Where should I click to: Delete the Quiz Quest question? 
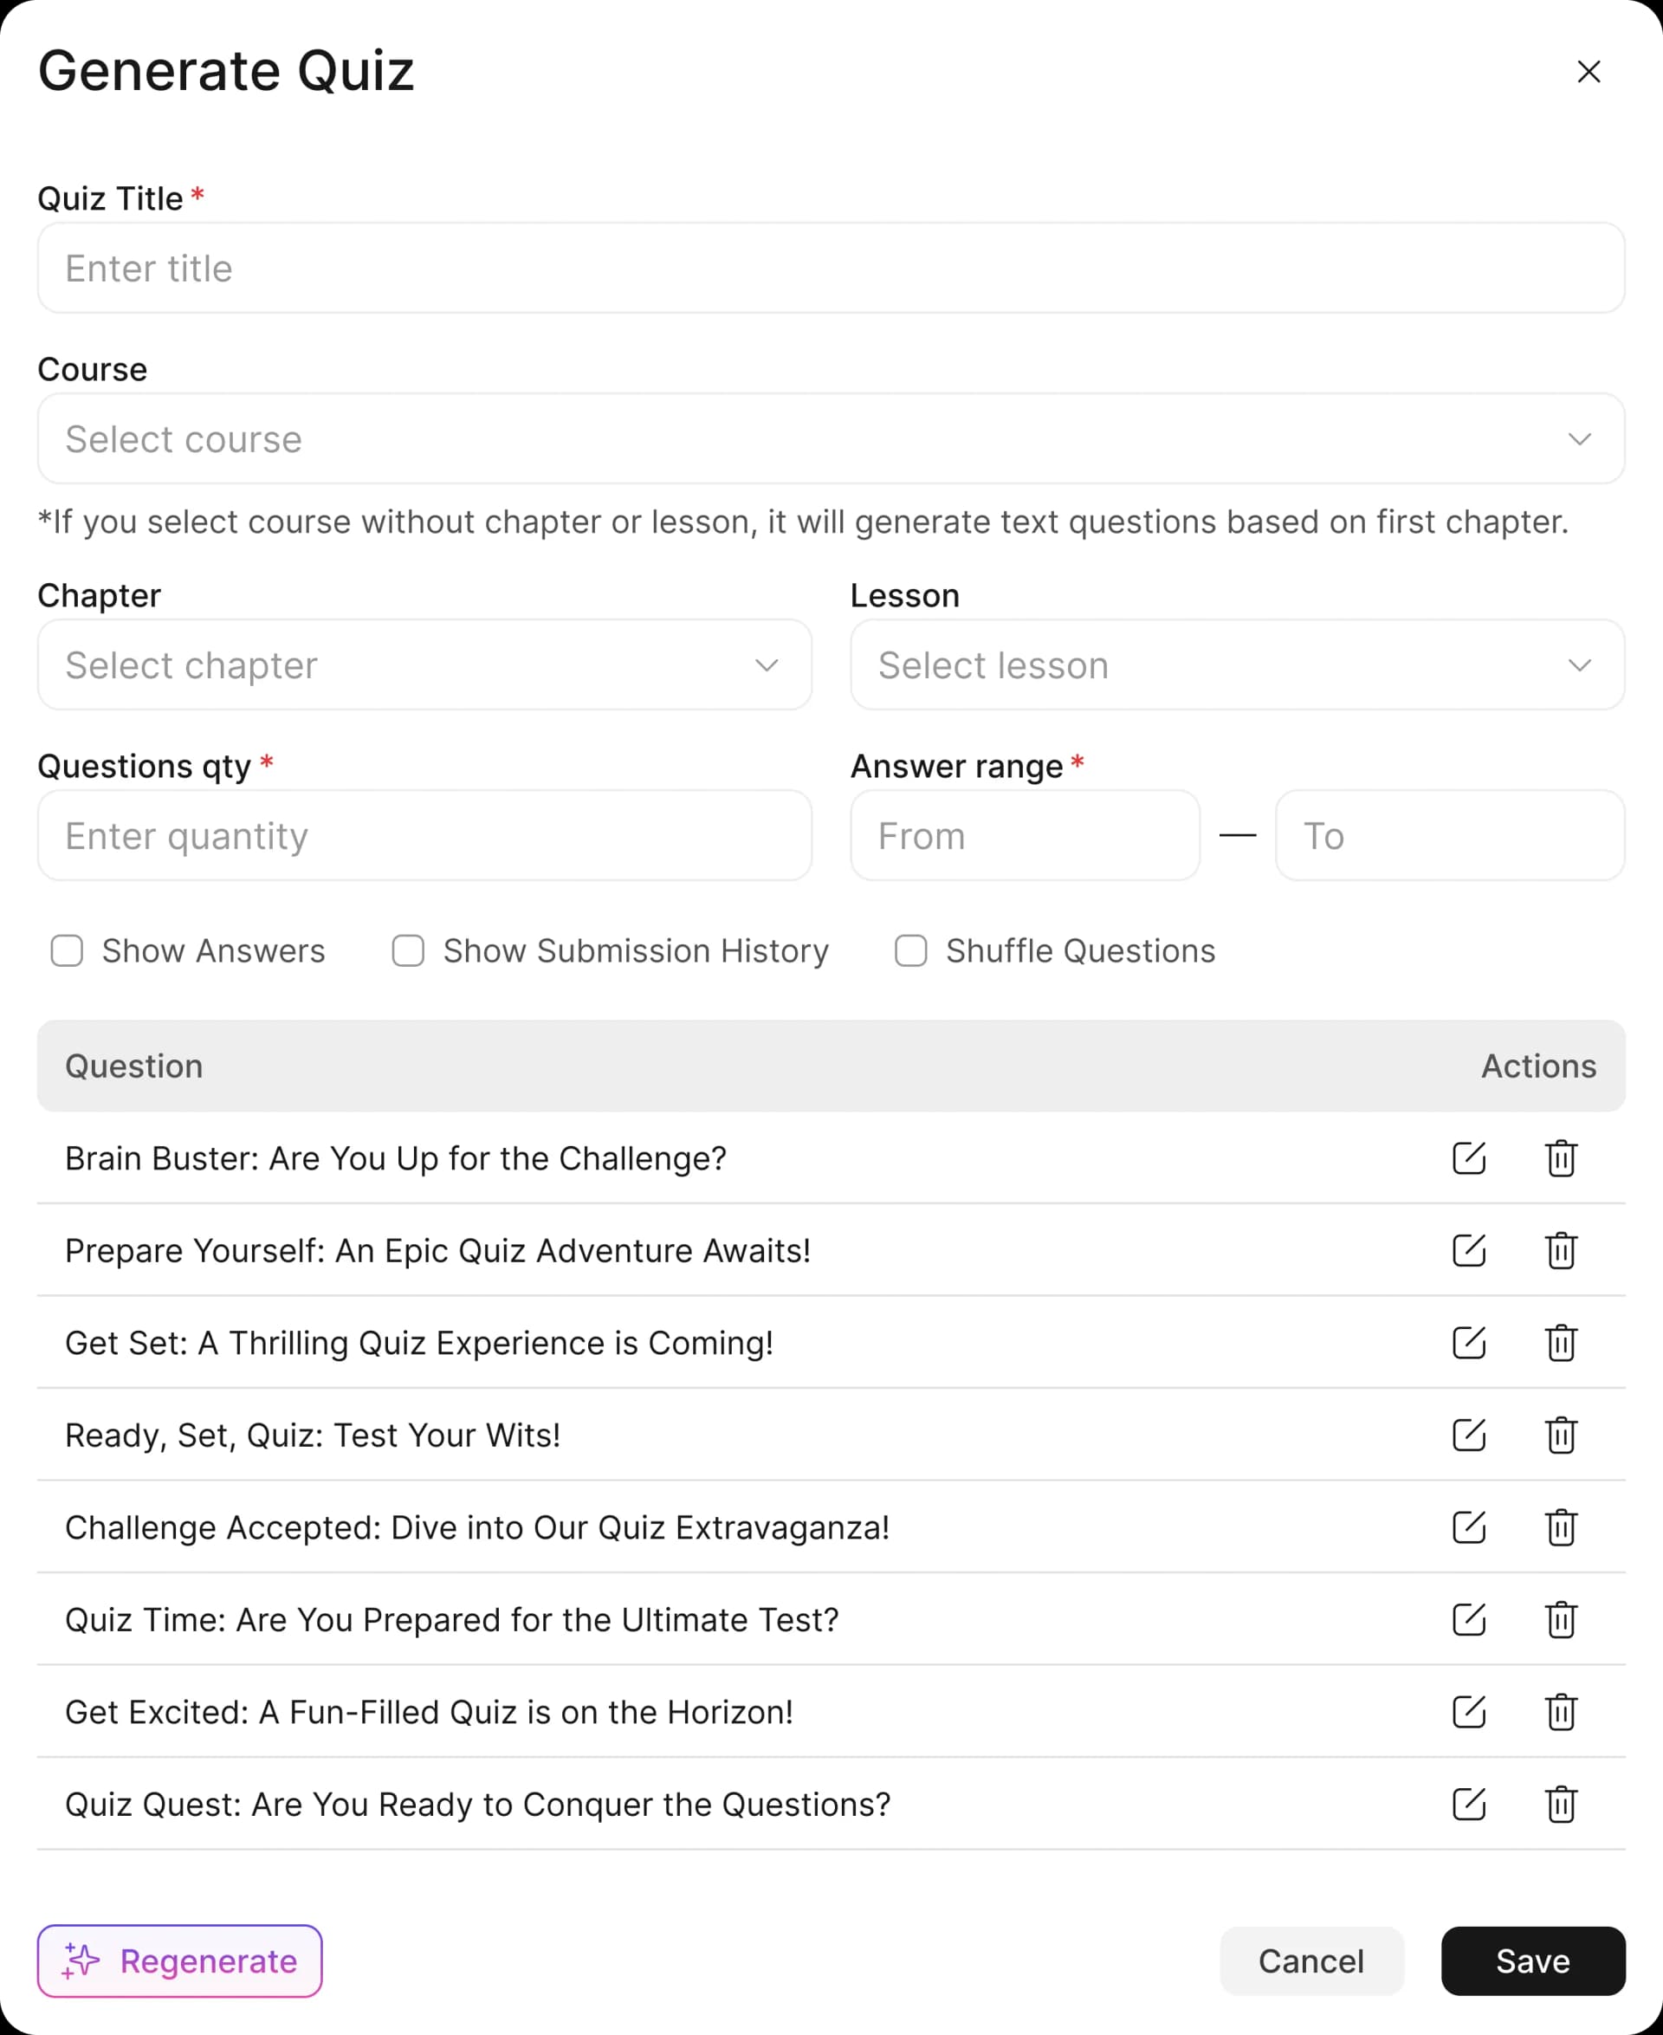coord(1561,1803)
